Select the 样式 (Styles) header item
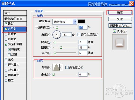135x100 pixels. [15, 13]
